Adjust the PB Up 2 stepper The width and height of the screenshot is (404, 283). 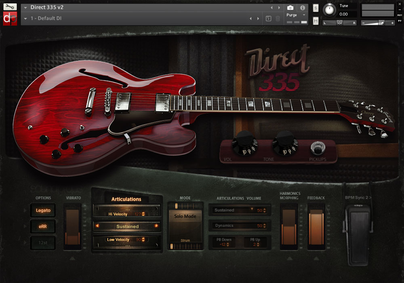[x=258, y=244]
